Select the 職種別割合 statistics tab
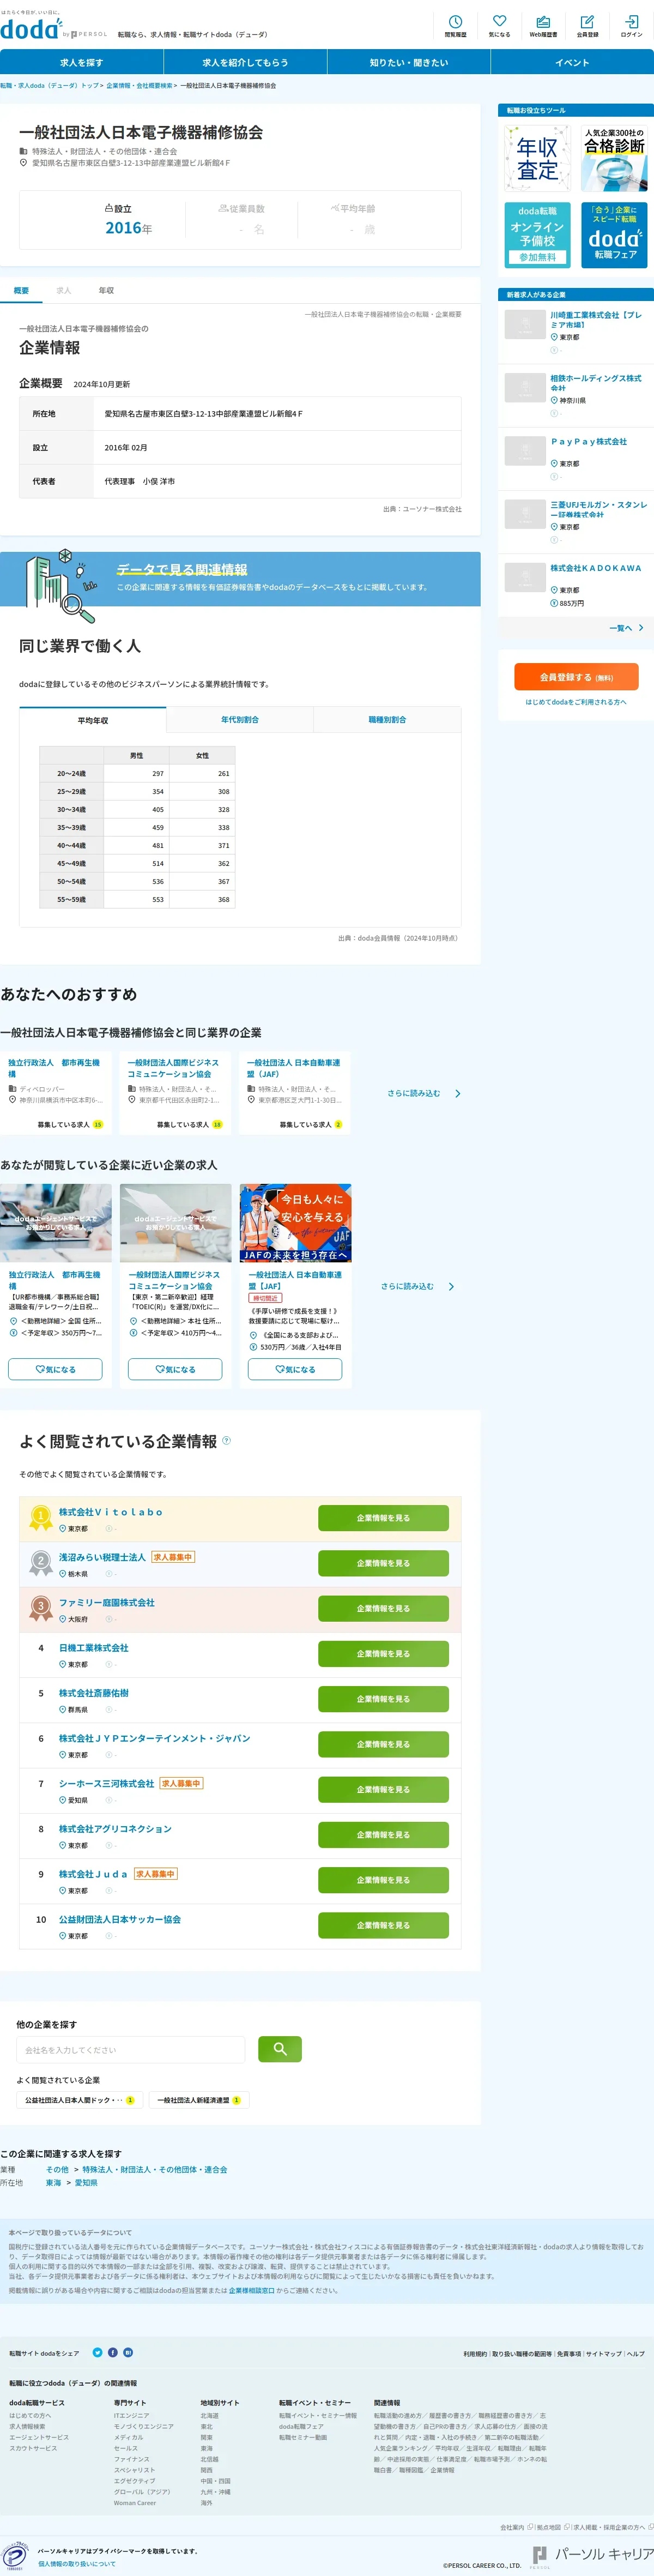The width and height of the screenshot is (654, 2576). click(387, 720)
